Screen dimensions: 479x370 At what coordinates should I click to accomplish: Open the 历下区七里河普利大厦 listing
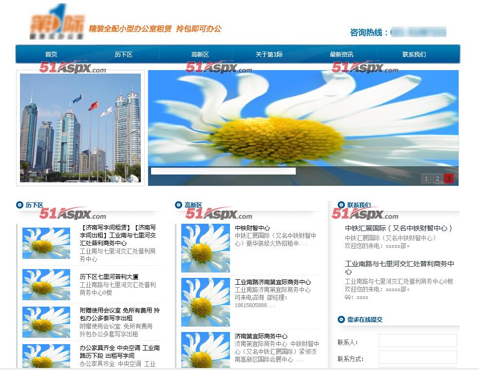pos(109,277)
